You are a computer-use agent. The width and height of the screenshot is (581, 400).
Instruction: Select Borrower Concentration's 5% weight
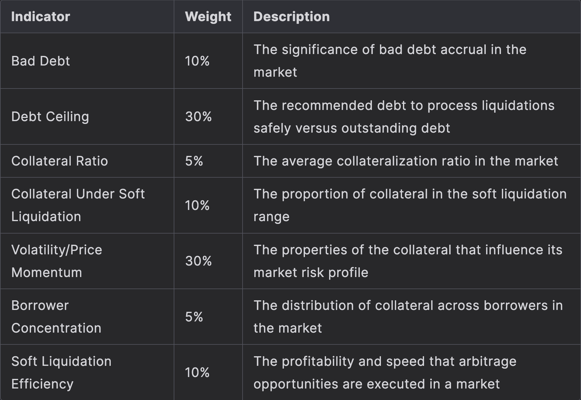point(194,317)
